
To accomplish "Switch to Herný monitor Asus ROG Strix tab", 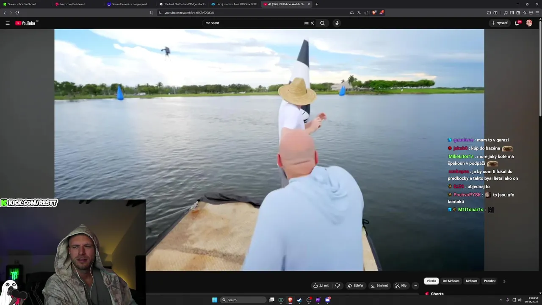I will coord(234,4).
